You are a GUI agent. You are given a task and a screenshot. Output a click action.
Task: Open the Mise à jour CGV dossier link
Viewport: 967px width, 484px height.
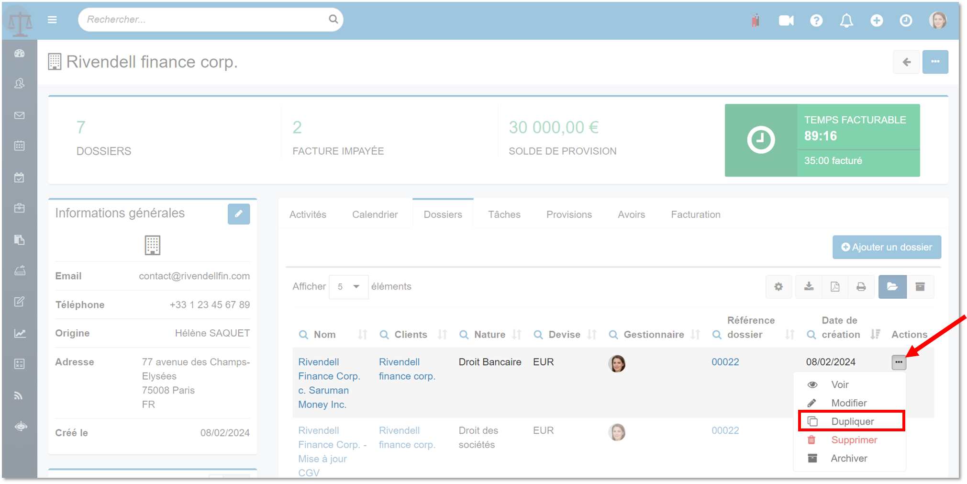point(332,451)
